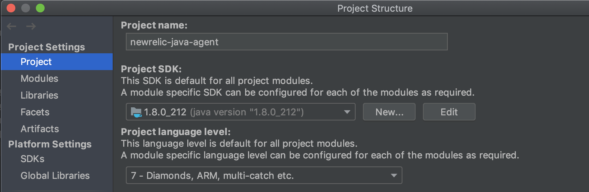Focus the Project name text field

point(286,42)
